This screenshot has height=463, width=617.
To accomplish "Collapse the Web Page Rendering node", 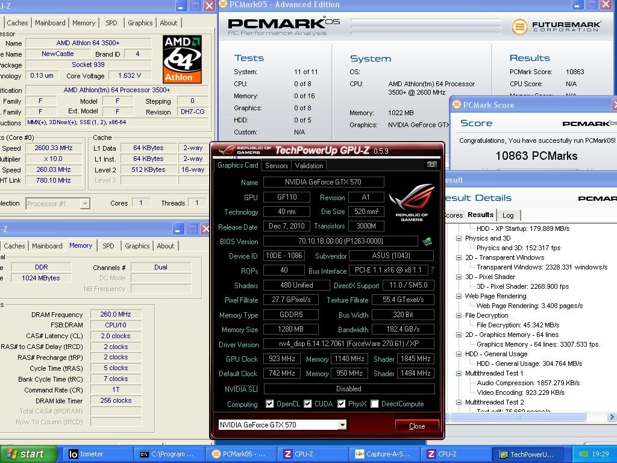I will tap(459, 296).
